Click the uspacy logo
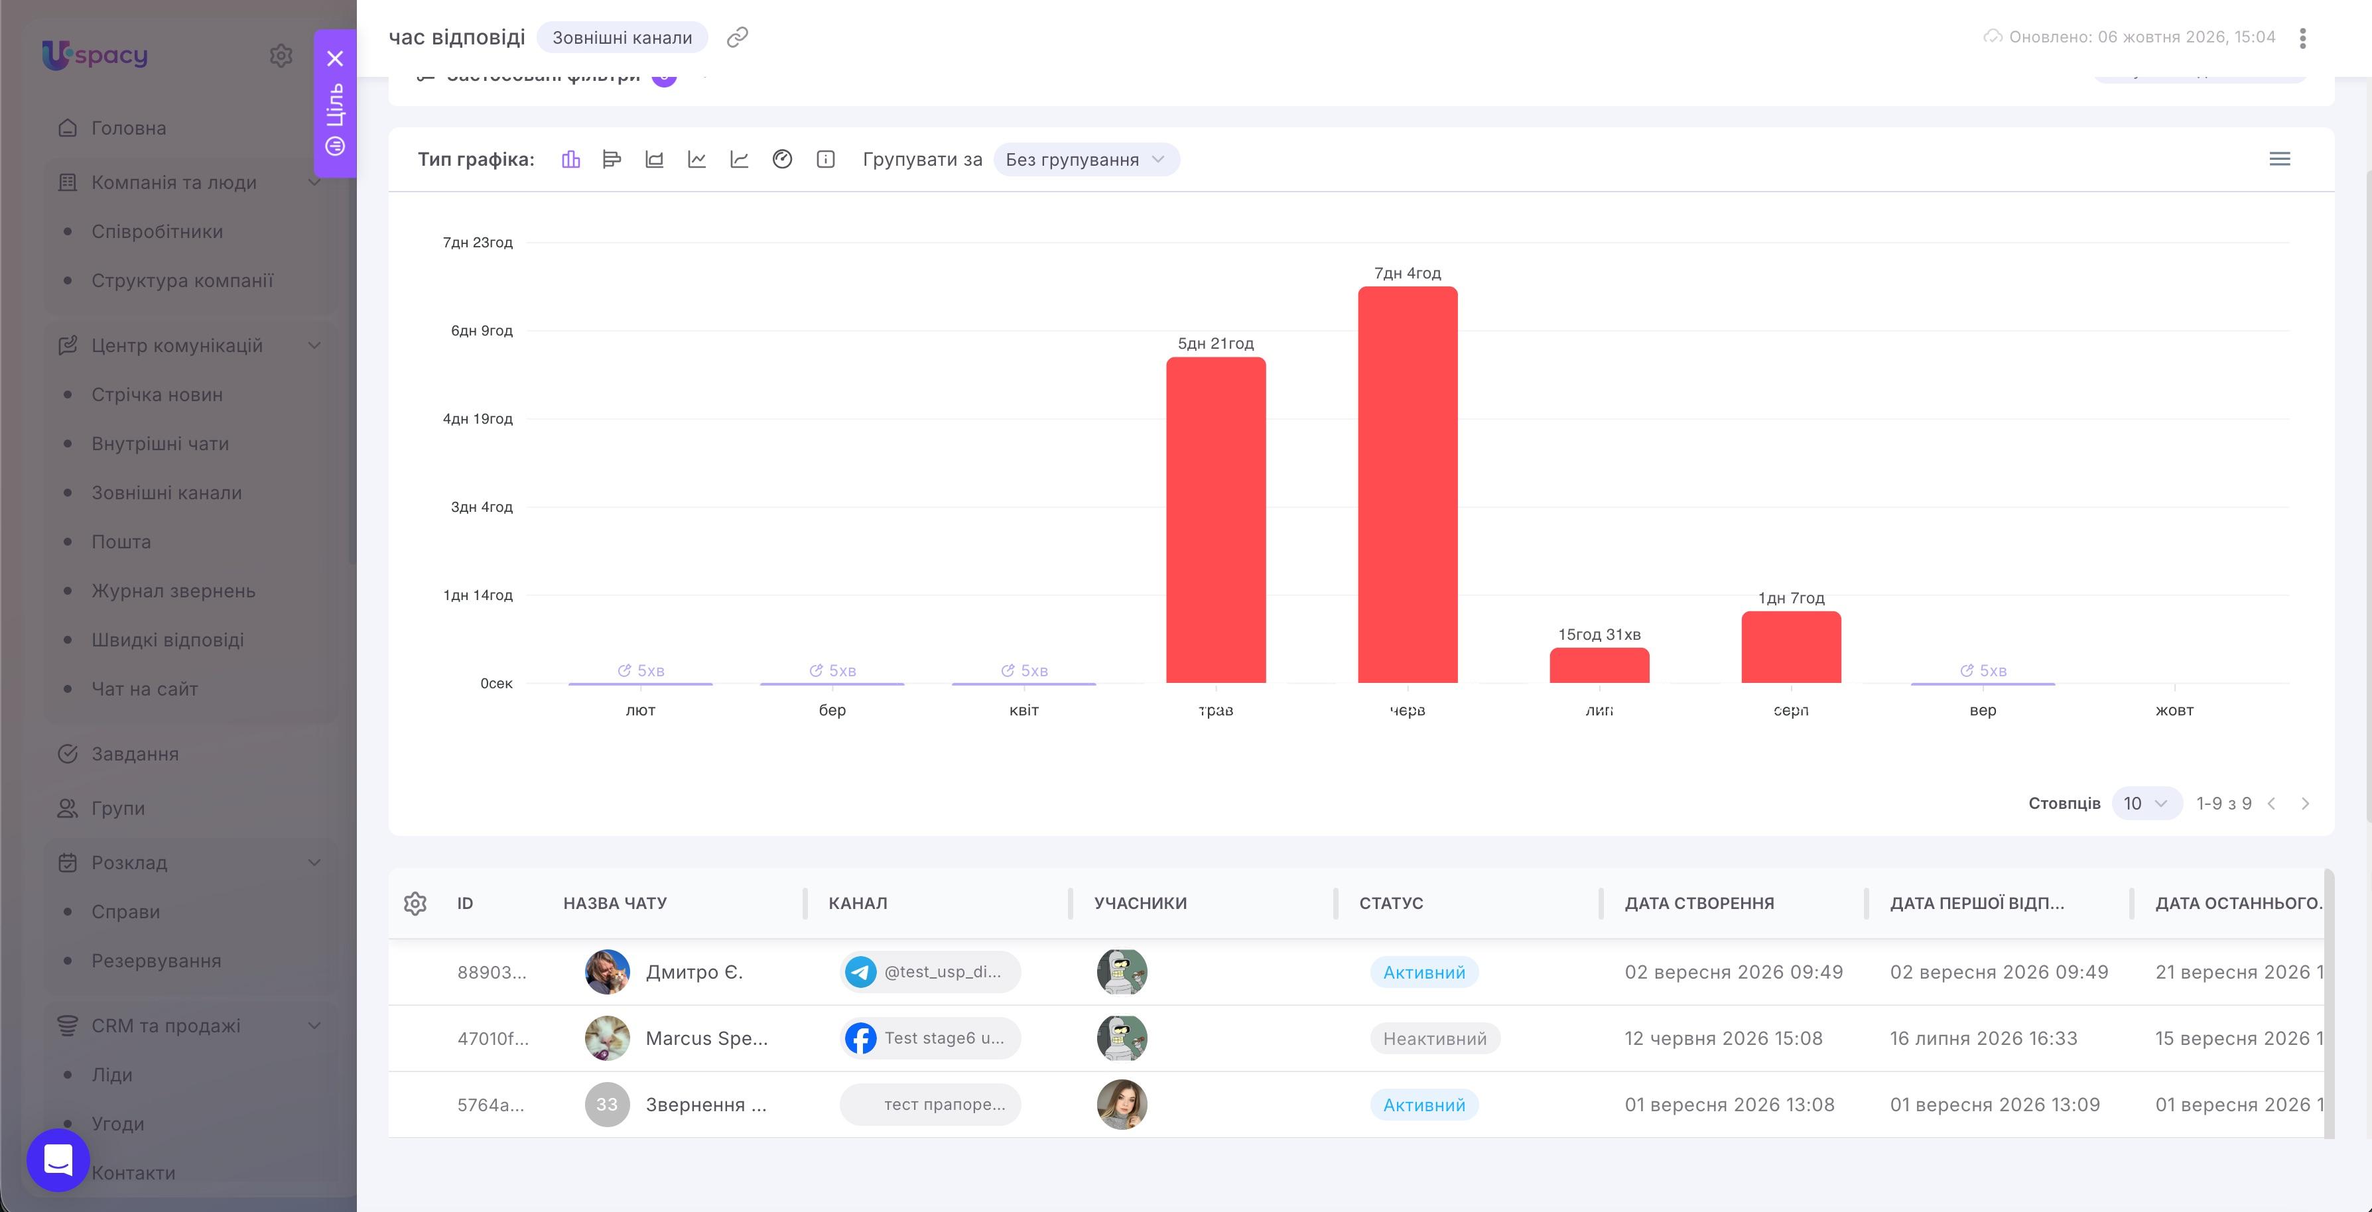Image resolution: width=2372 pixels, height=1212 pixels. click(x=95, y=55)
